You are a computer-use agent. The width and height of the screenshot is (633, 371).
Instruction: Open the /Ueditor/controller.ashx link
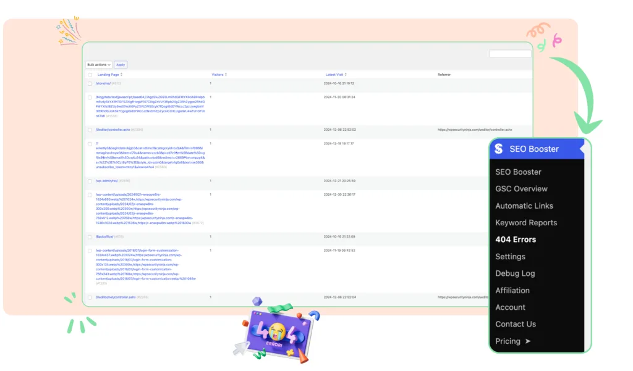113,130
